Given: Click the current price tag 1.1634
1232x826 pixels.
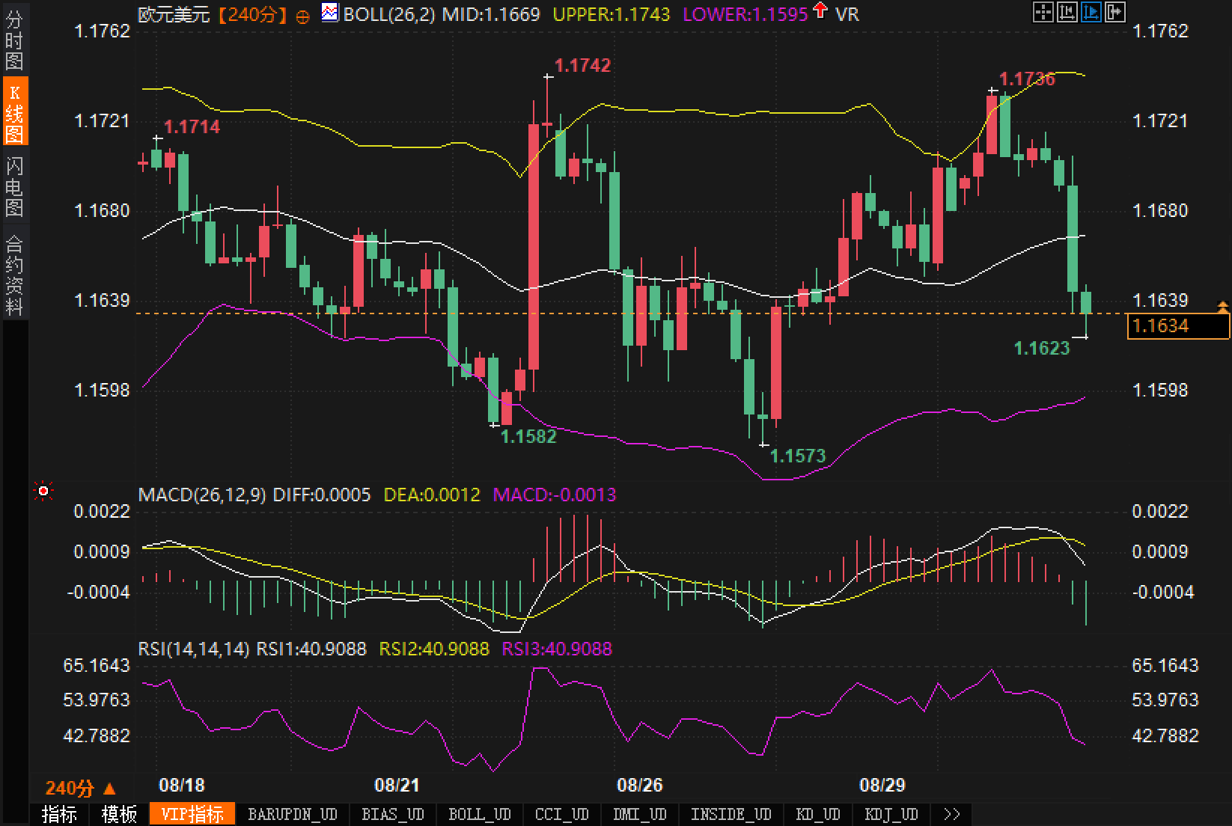Looking at the screenshot, I should (1178, 325).
